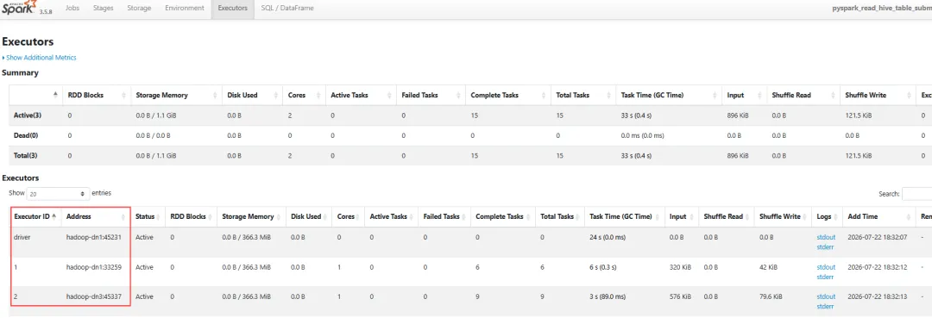This screenshot has width=932, height=318.
Task: Sort summary by Complete Tasks column
Action: pos(507,95)
